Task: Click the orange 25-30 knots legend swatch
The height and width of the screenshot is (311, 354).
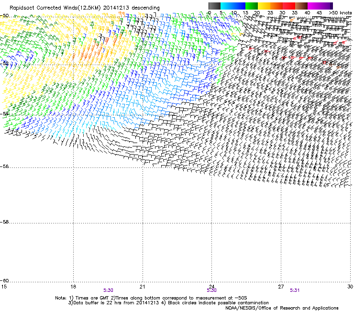Action: [277, 6]
